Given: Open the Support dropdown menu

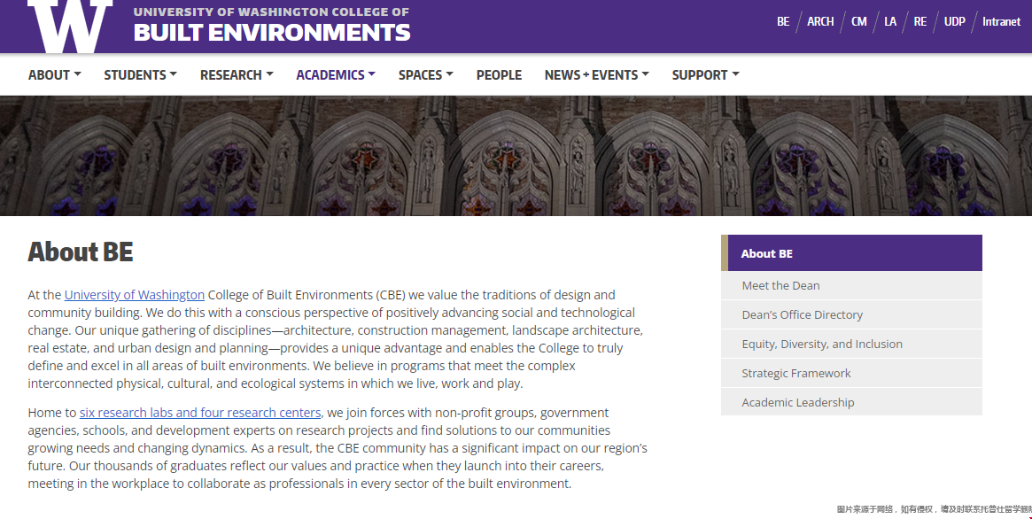Looking at the screenshot, I should 705,75.
